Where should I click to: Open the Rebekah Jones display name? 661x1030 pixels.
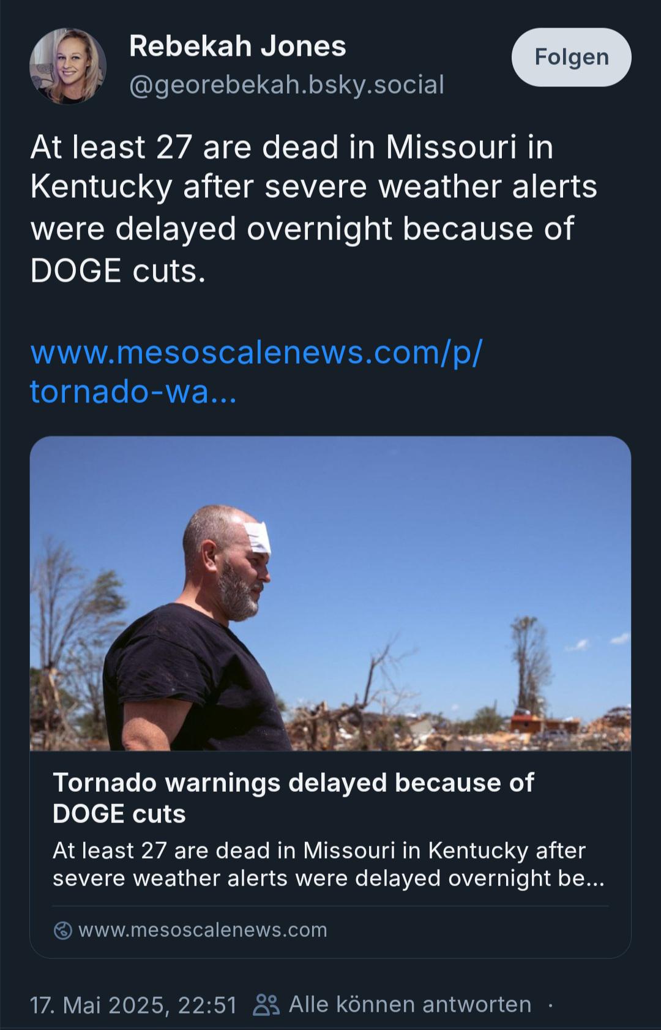coord(237,47)
